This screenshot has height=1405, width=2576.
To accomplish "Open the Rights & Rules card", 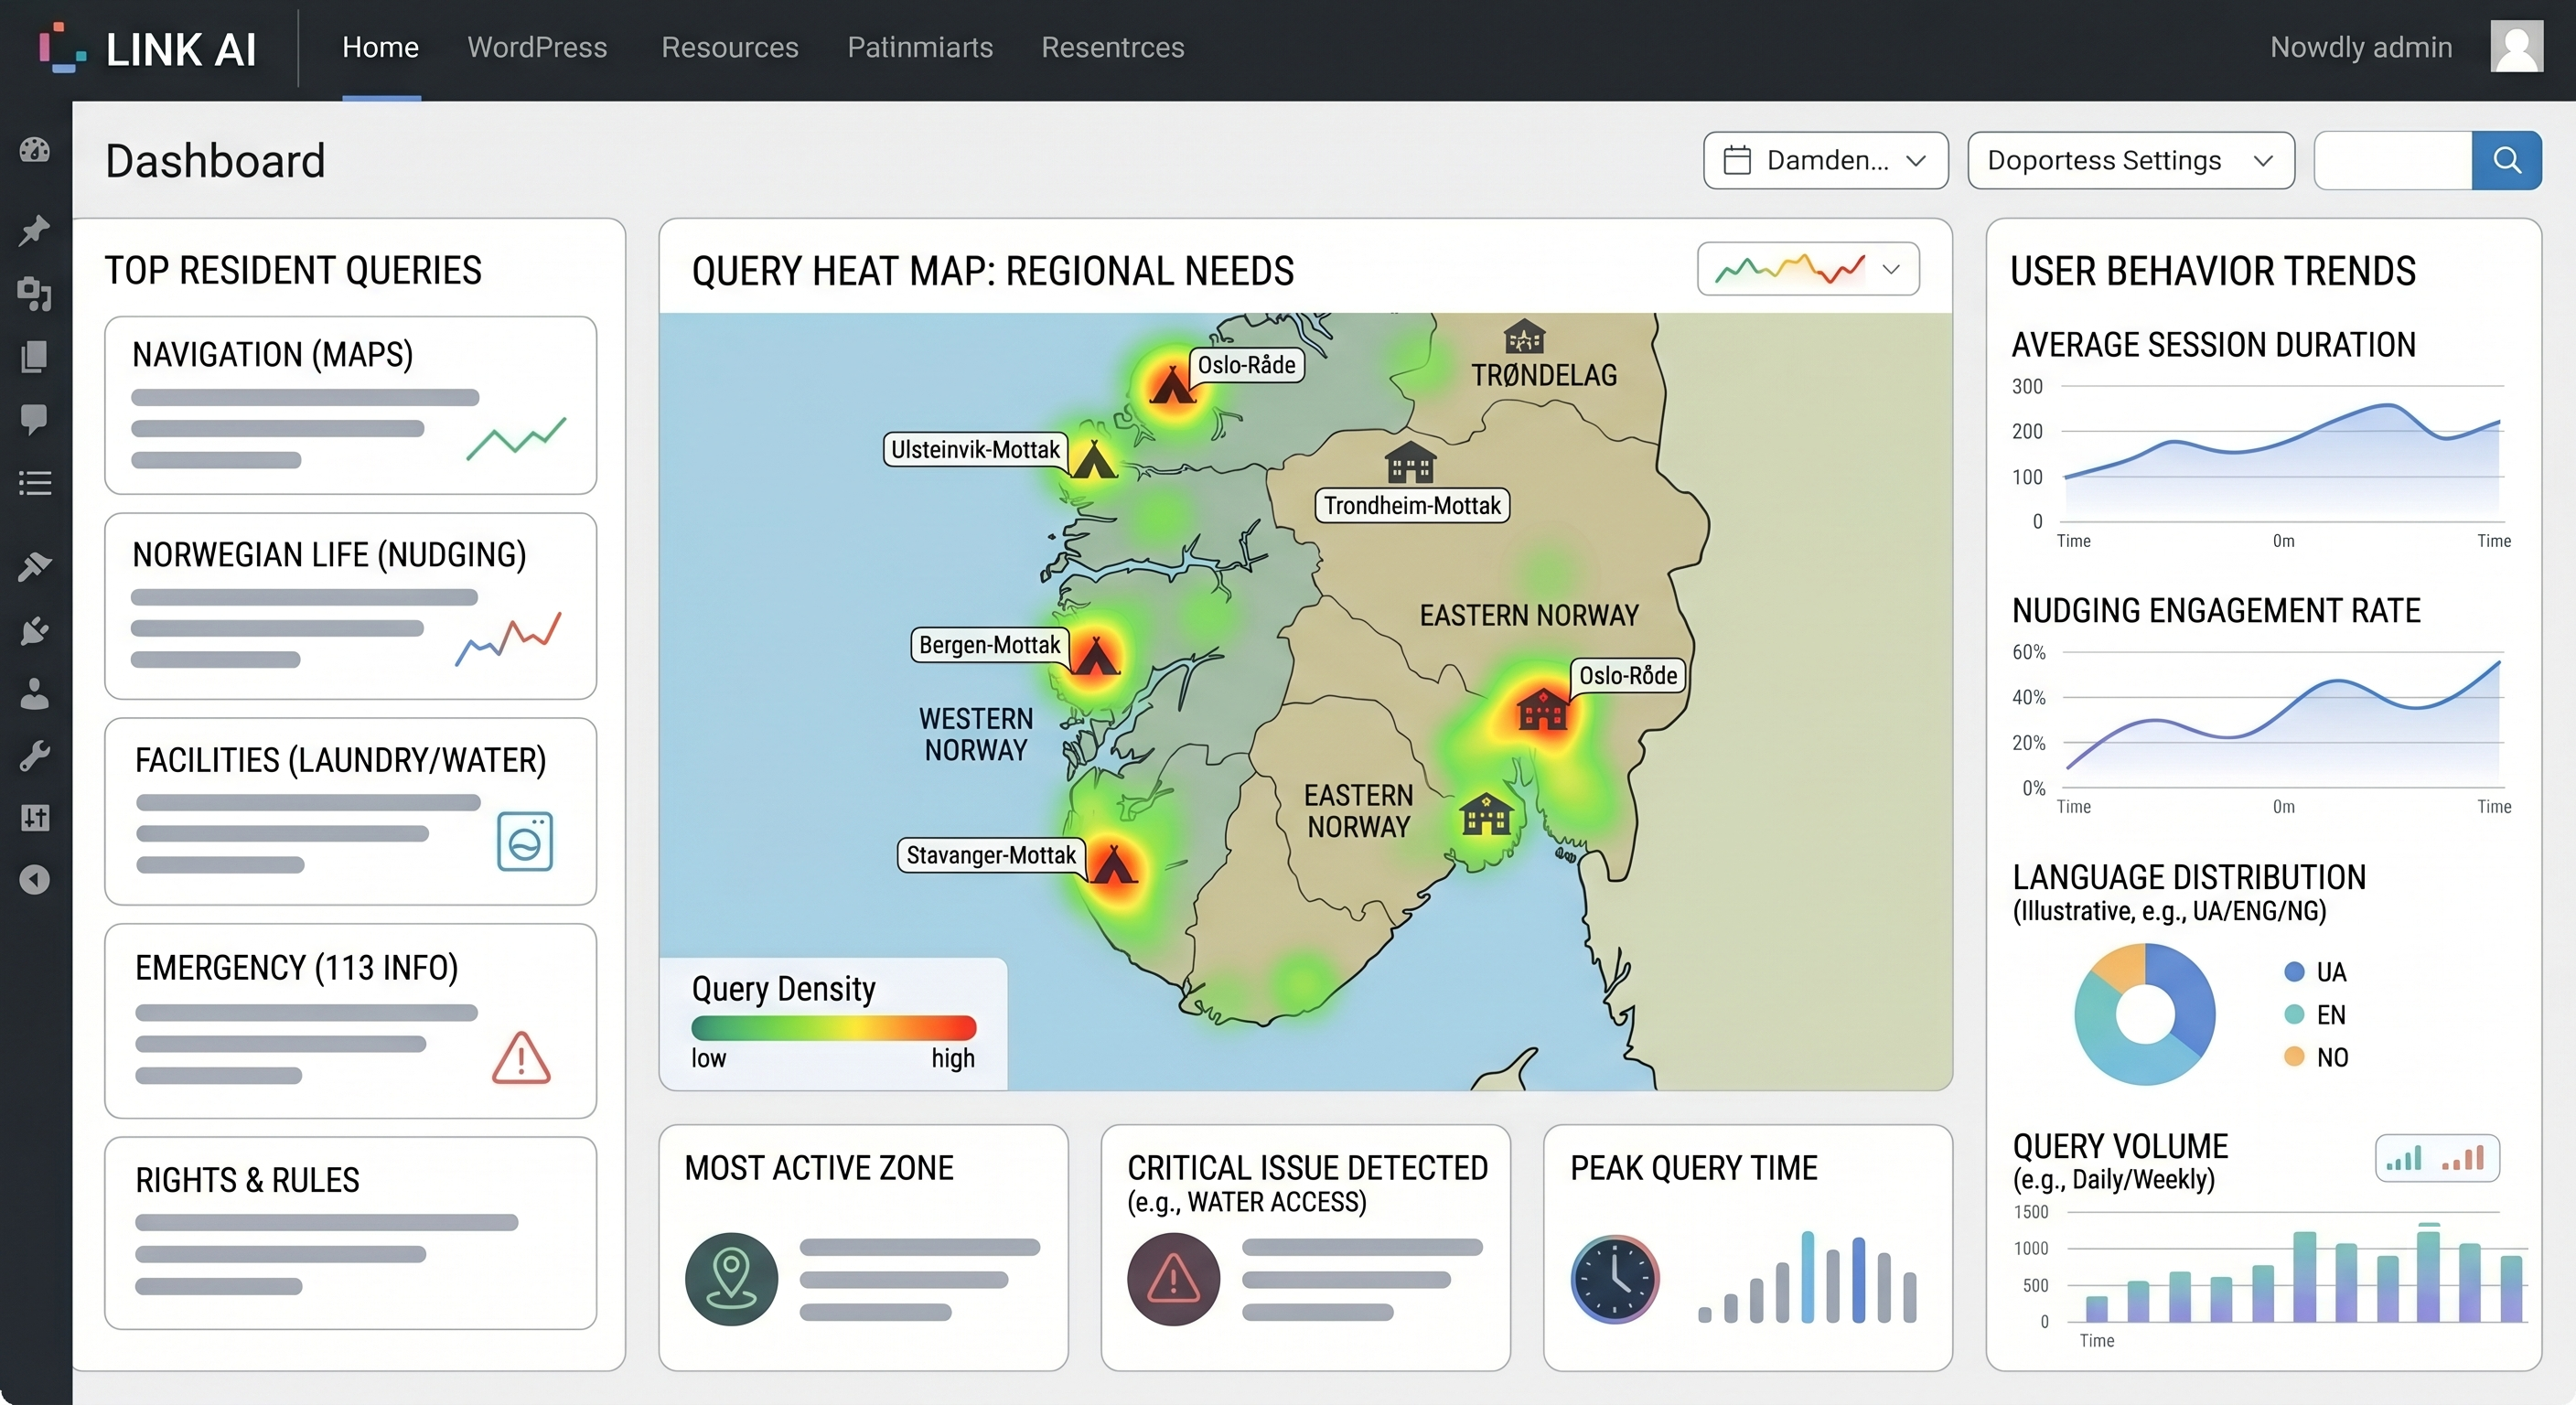I will click(351, 1233).
